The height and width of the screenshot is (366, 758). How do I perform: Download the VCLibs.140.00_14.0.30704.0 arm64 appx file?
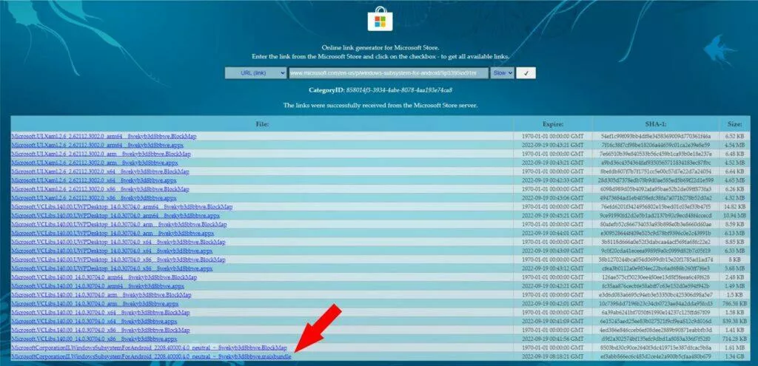click(x=98, y=286)
